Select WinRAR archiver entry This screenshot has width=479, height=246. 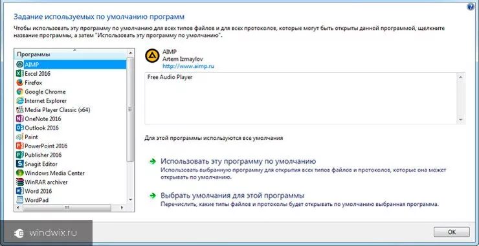pyautogui.click(x=46, y=182)
